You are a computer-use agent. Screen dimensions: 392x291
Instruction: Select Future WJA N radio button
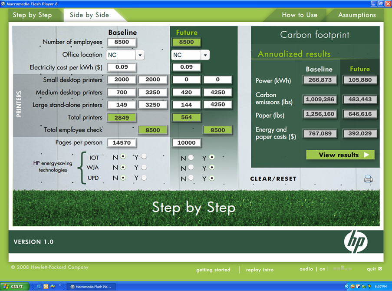click(x=191, y=167)
